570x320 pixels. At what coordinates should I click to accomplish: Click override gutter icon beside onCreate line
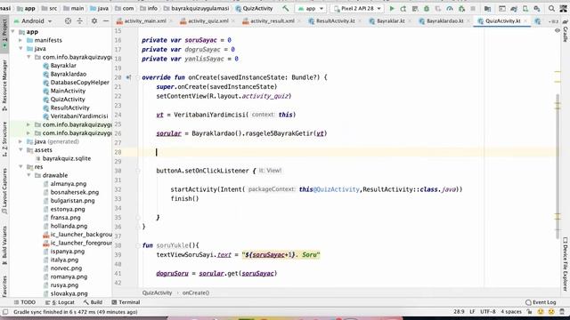coord(128,77)
